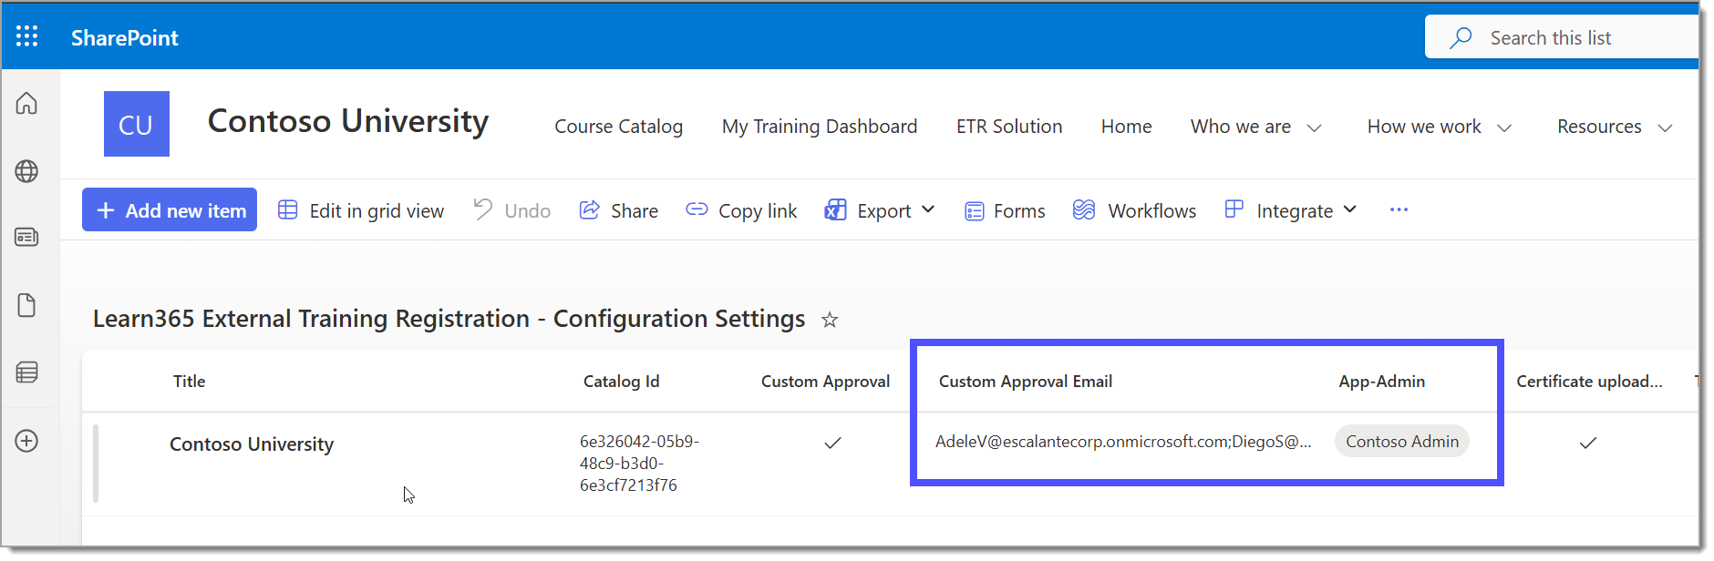Click the Catalog Id column header

point(621,382)
